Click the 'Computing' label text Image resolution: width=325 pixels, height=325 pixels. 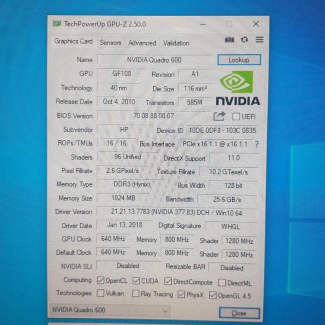coord(78,279)
